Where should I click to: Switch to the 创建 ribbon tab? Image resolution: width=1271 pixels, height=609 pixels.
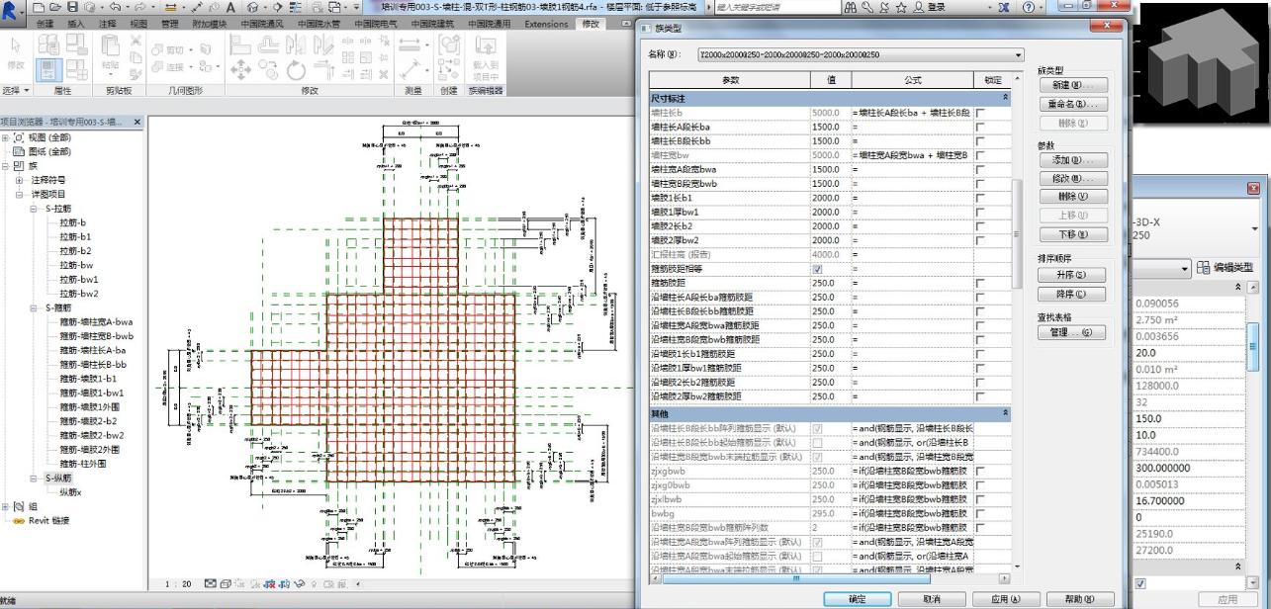(45, 24)
